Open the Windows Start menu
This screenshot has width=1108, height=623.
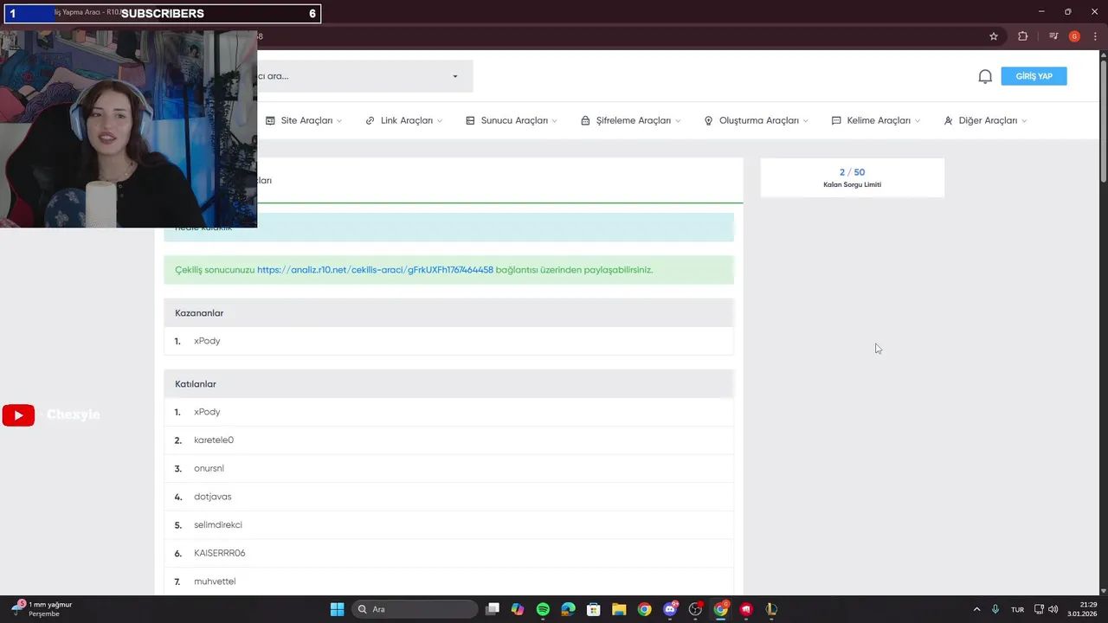click(x=337, y=609)
